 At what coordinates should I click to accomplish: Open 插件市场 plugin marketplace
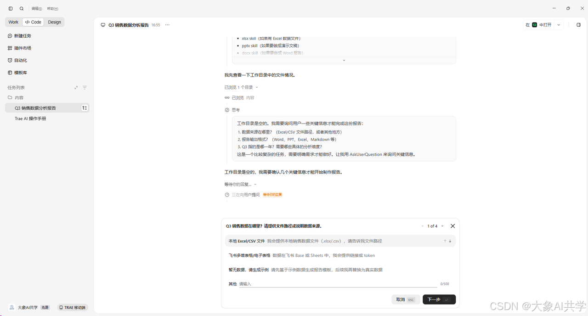(x=19, y=48)
